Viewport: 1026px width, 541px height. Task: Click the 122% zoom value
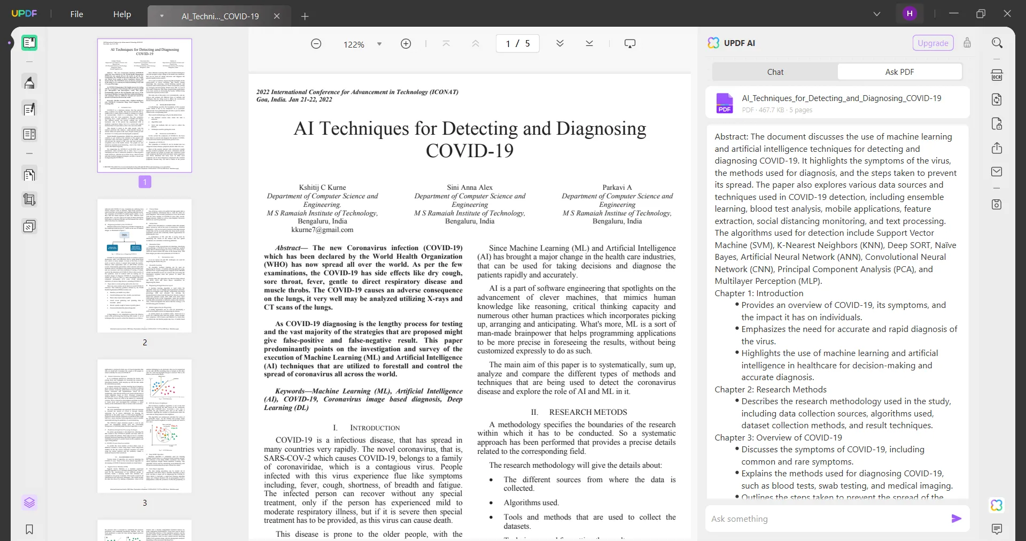354,44
